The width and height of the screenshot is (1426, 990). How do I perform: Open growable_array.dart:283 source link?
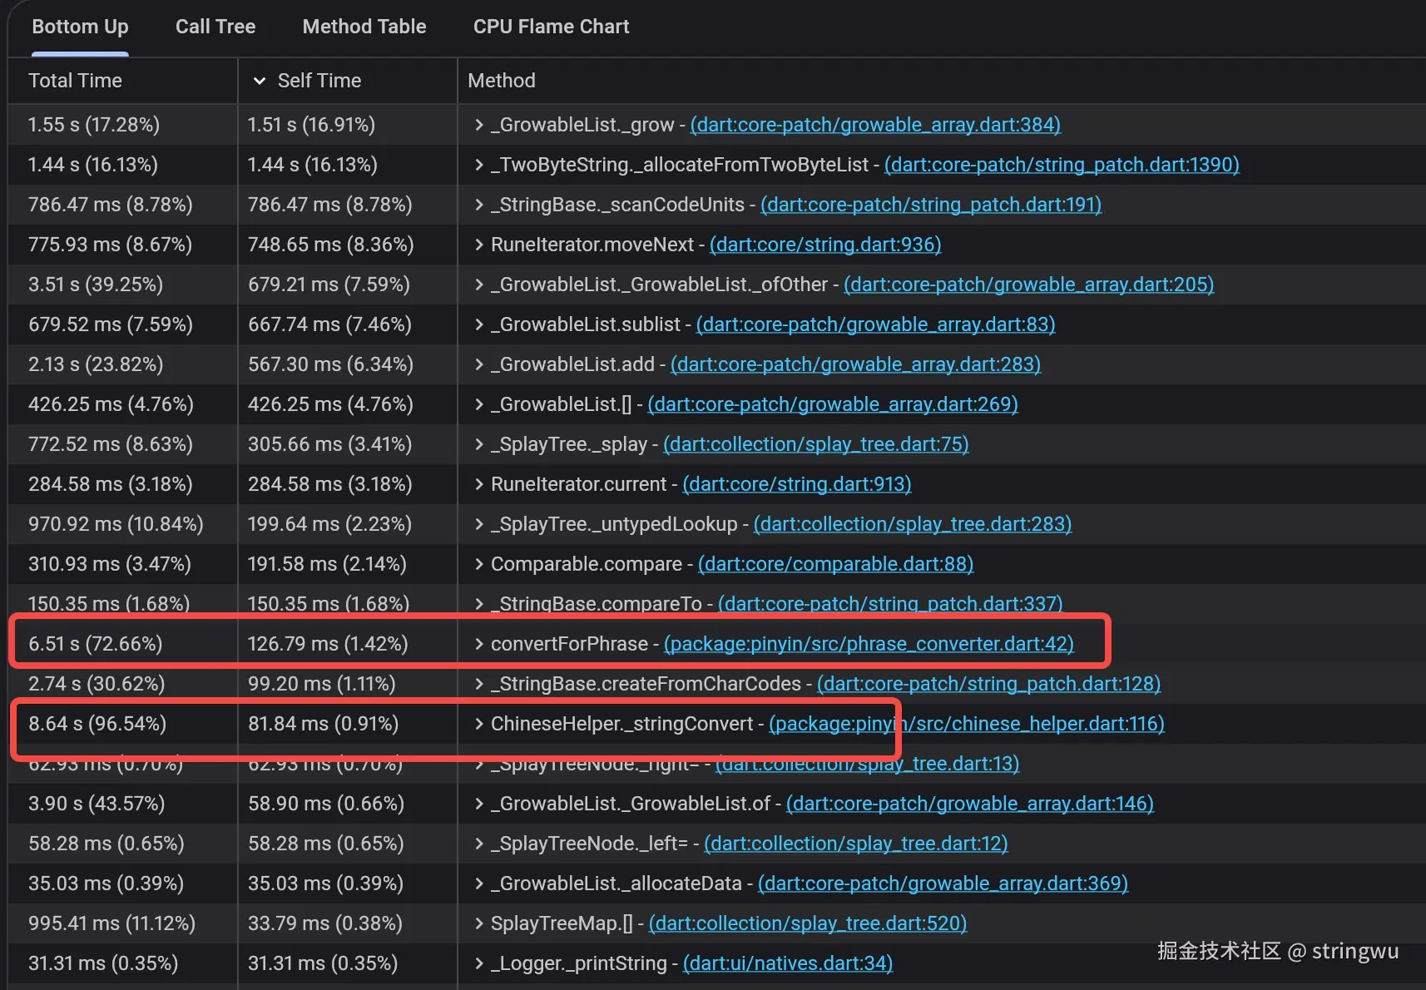pos(855,364)
